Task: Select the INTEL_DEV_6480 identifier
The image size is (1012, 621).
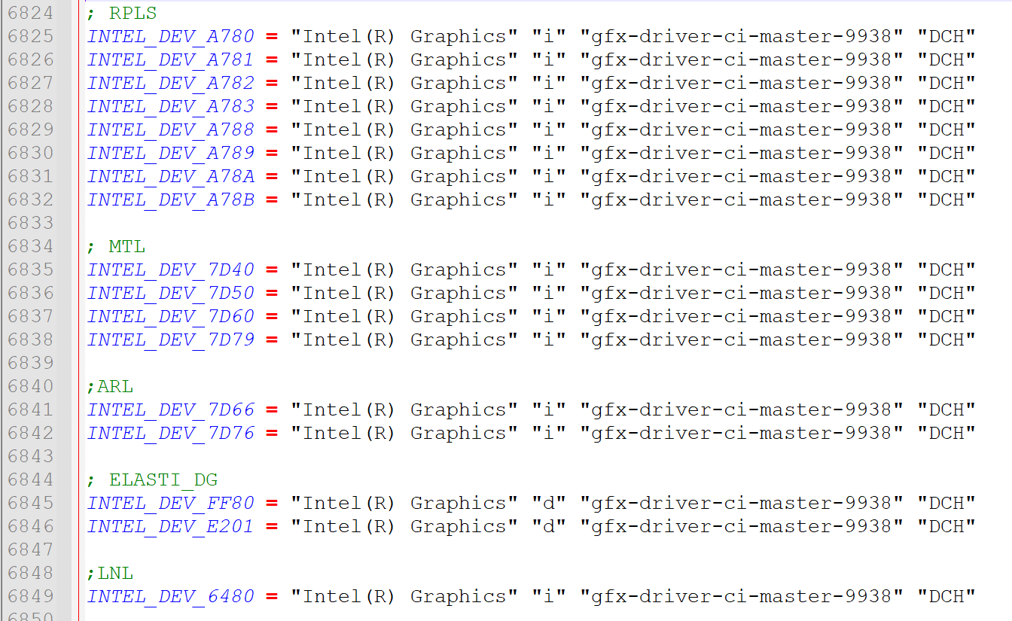Action: pyautogui.click(x=171, y=596)
